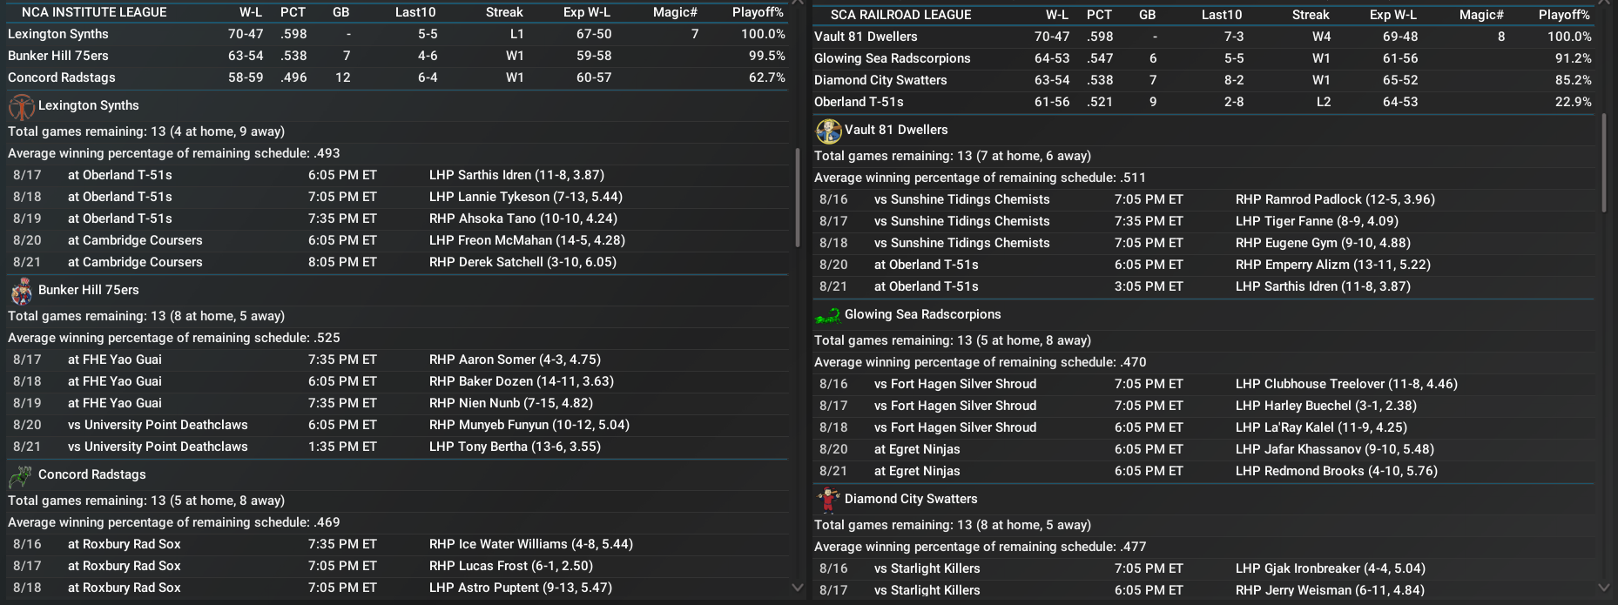Screen dimensions: 1618x605
Task: Click University Point Deathclaws 8/20 opponent
Action: (158, 425)
